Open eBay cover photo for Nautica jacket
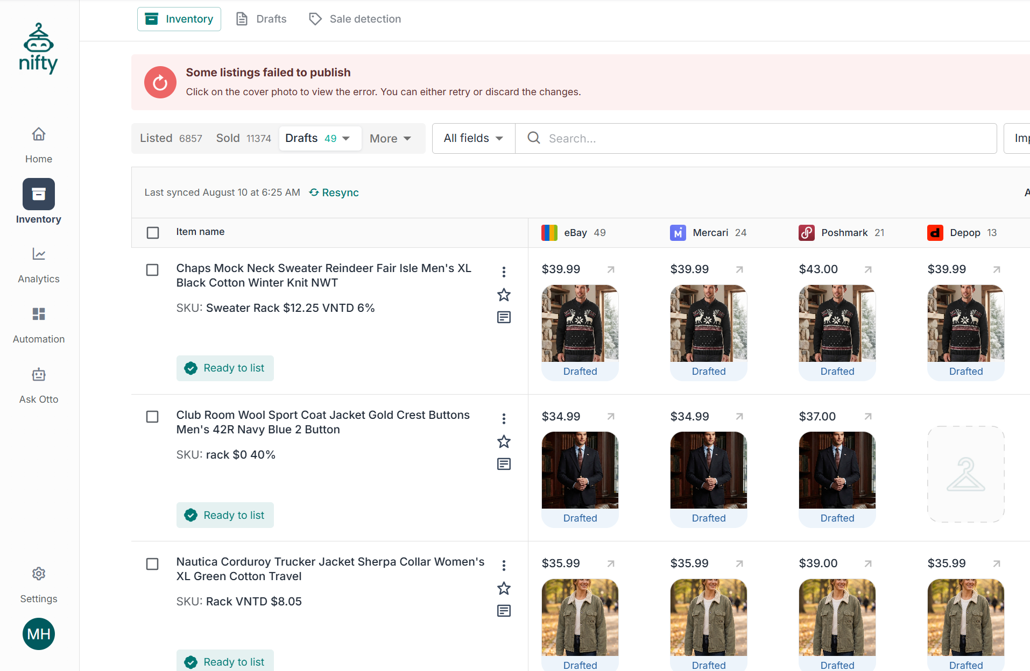Viewport: 1030px width, 671px height. click(580, 617)
